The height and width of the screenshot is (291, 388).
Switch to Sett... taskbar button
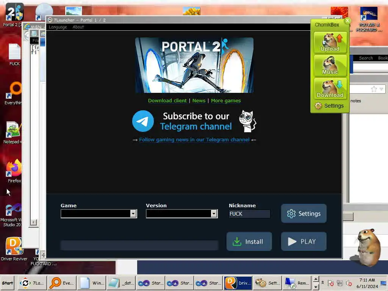point(267,283)
